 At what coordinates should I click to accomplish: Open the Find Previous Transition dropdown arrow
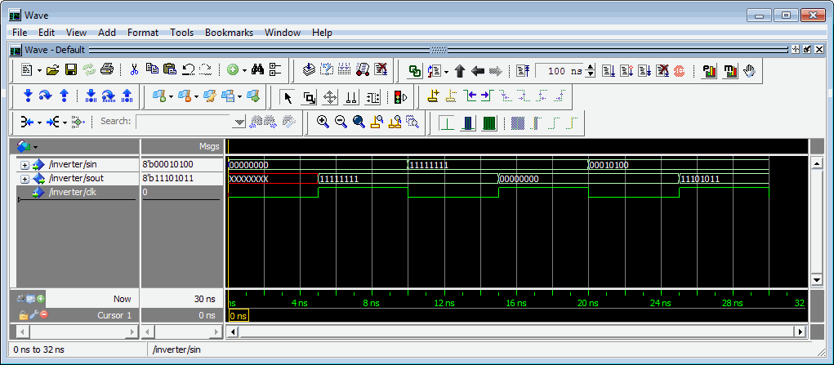(39, 122)
